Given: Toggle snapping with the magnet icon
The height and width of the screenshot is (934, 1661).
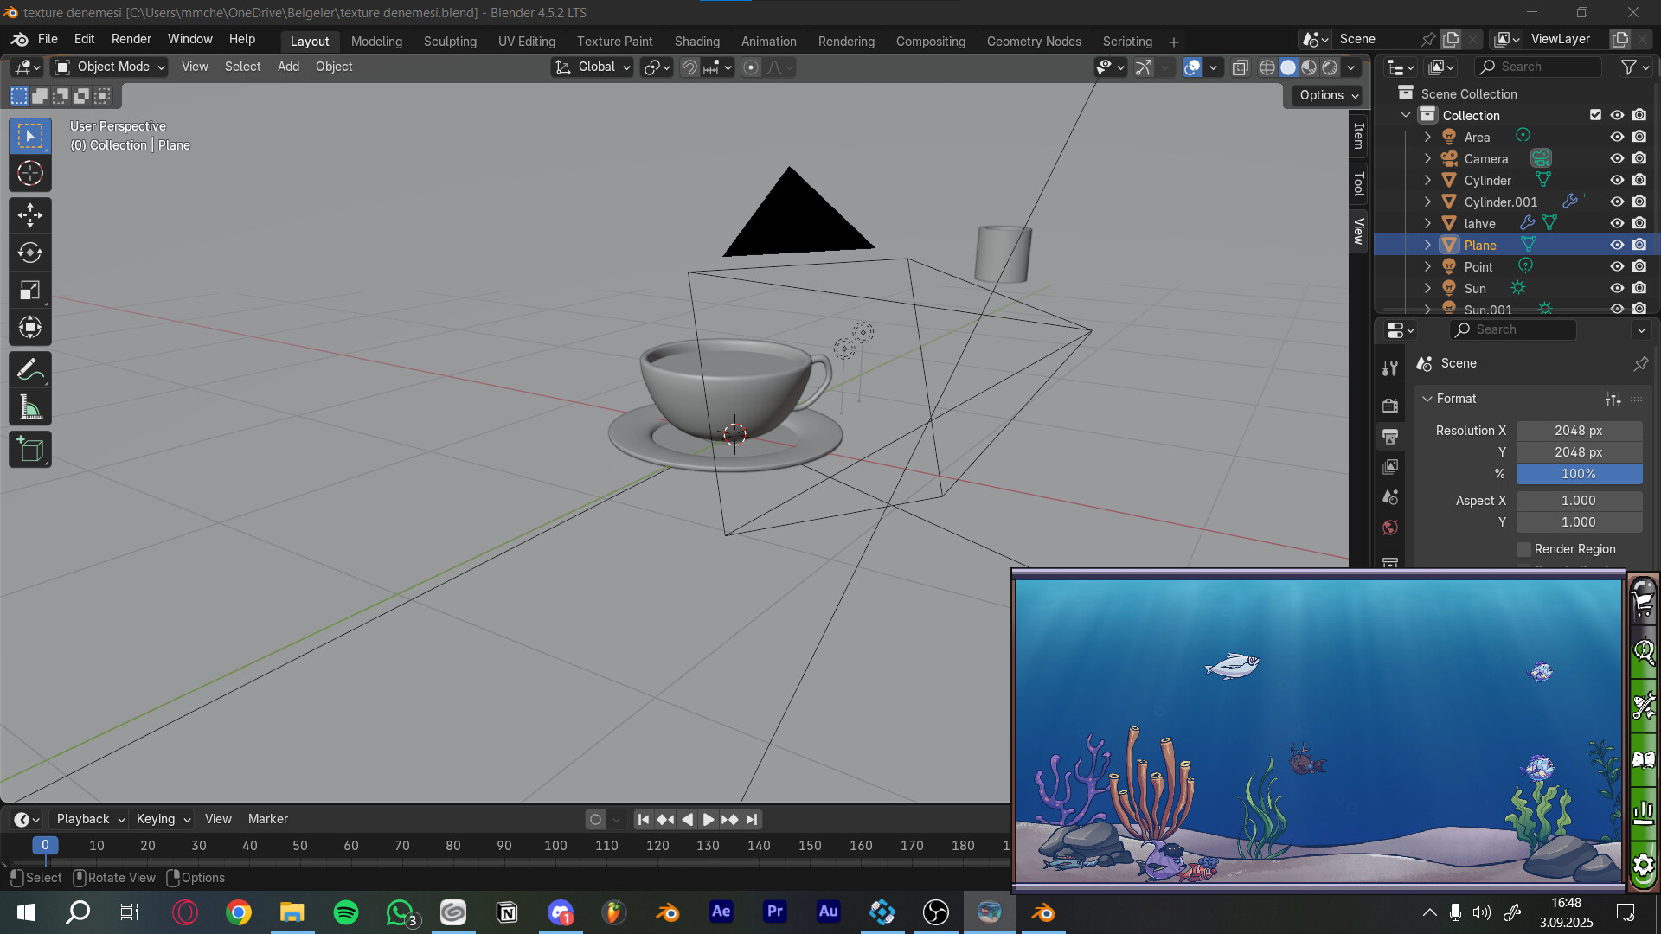Looking at the screenshot, I should click(x=689, y=67).
